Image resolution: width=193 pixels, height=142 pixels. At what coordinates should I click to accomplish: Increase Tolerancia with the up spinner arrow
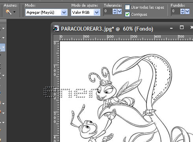pyautogui.click(x=115, y=10)
